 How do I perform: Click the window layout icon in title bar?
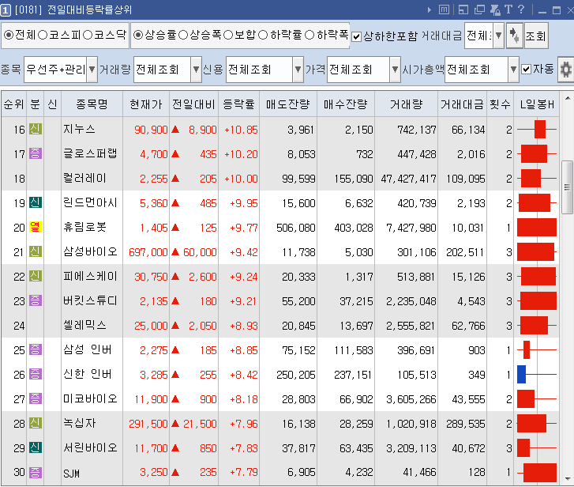point(463,10)
